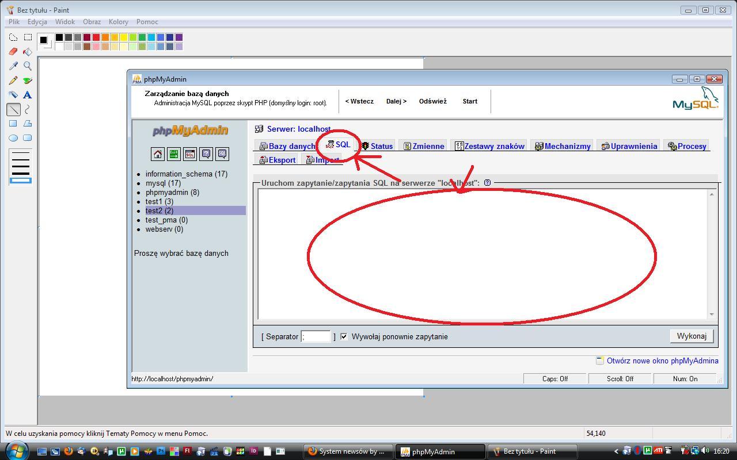Open the Procesy tab
Image resolution: width=737 pixels, height=460 pixels.
[687, 146]
